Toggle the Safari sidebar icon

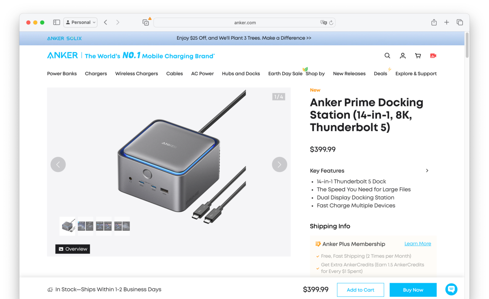tap(57, 23)
